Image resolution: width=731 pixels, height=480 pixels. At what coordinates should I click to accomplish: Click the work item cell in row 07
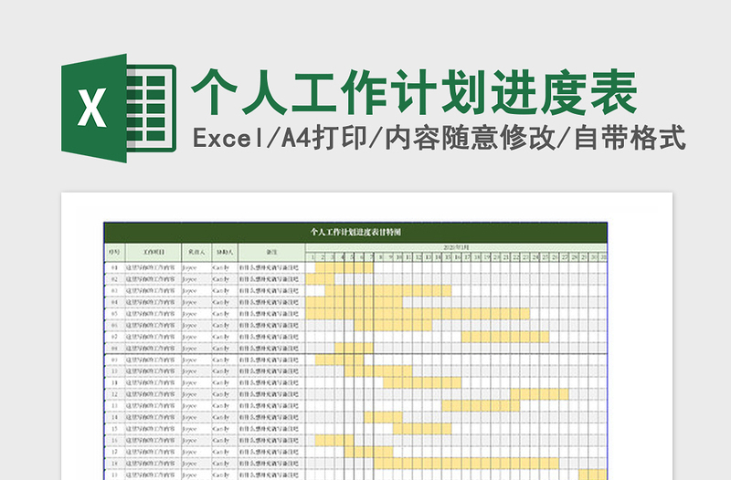tap(154, 337)
